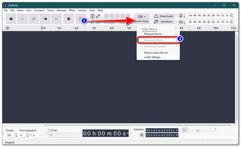
Task: Open the time display format dropdown arrow
Action: tap(128, 133)
